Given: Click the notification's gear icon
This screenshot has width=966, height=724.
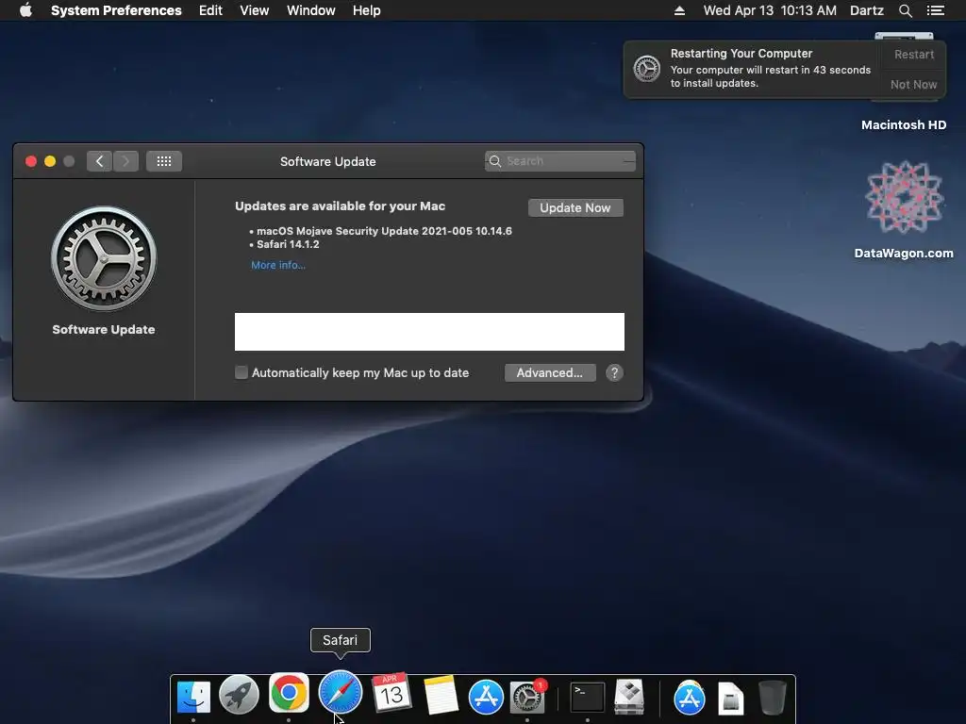Looking at the screenshot, I should 647,68.
